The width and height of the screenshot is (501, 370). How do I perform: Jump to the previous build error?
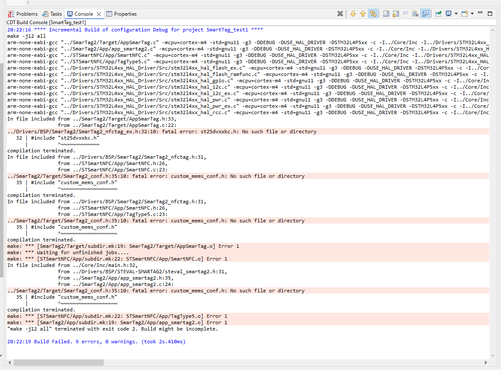[x=362, y=14]
